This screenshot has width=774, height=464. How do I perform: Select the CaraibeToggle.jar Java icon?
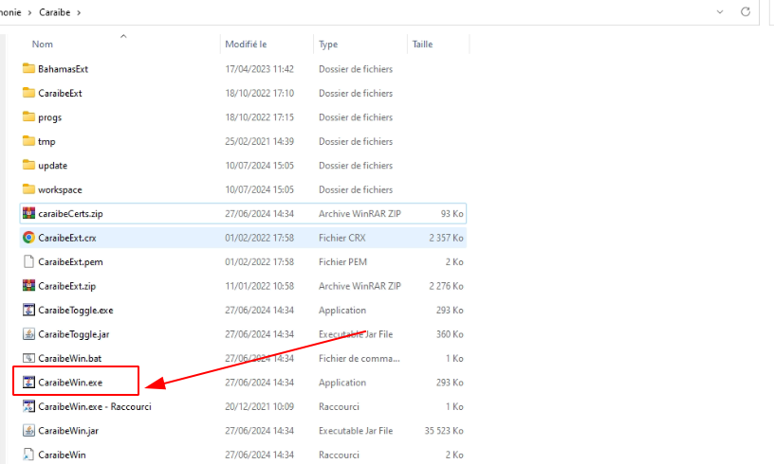pyautogui.click(x=28, y=334)
